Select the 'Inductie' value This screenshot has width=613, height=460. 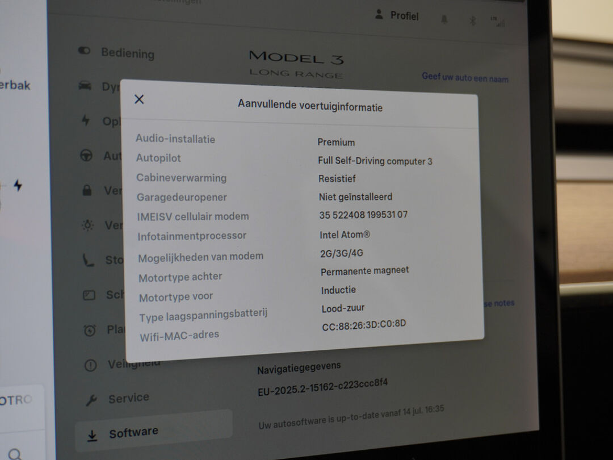[338, 290]
